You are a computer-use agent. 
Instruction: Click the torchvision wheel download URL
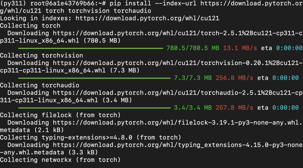pyautogui.click(x=178, y=63)
